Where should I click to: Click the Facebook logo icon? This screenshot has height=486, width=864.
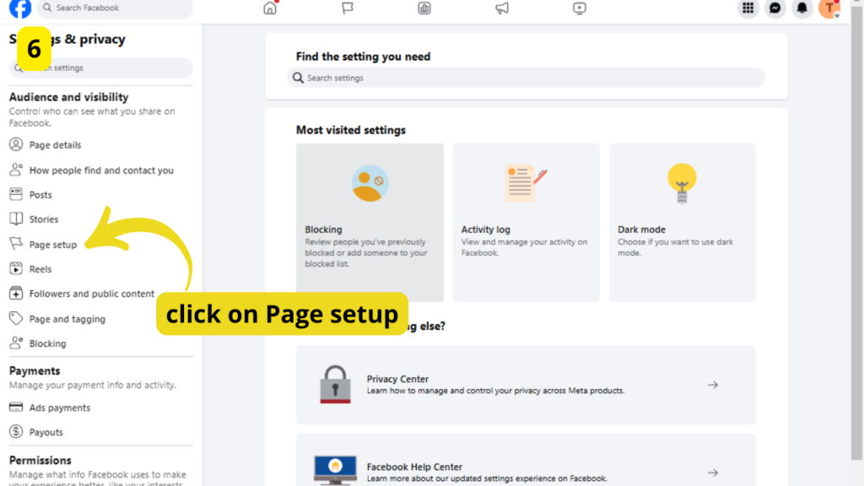point(20,8)
